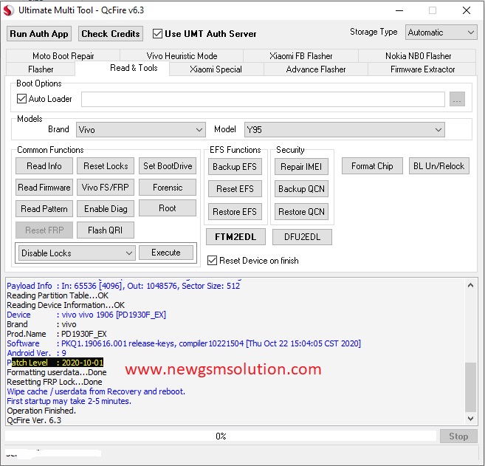The width and height of the screenshot is (485, 466).
Task: Click the FTM2EDL button
Action: tap(235, 237)
